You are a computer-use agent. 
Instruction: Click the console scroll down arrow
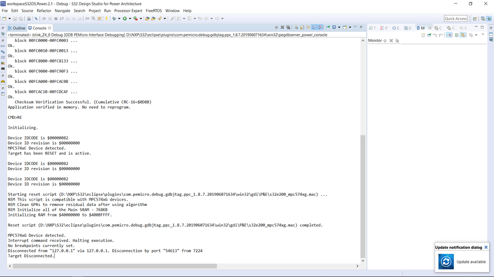tap(362, 260)
